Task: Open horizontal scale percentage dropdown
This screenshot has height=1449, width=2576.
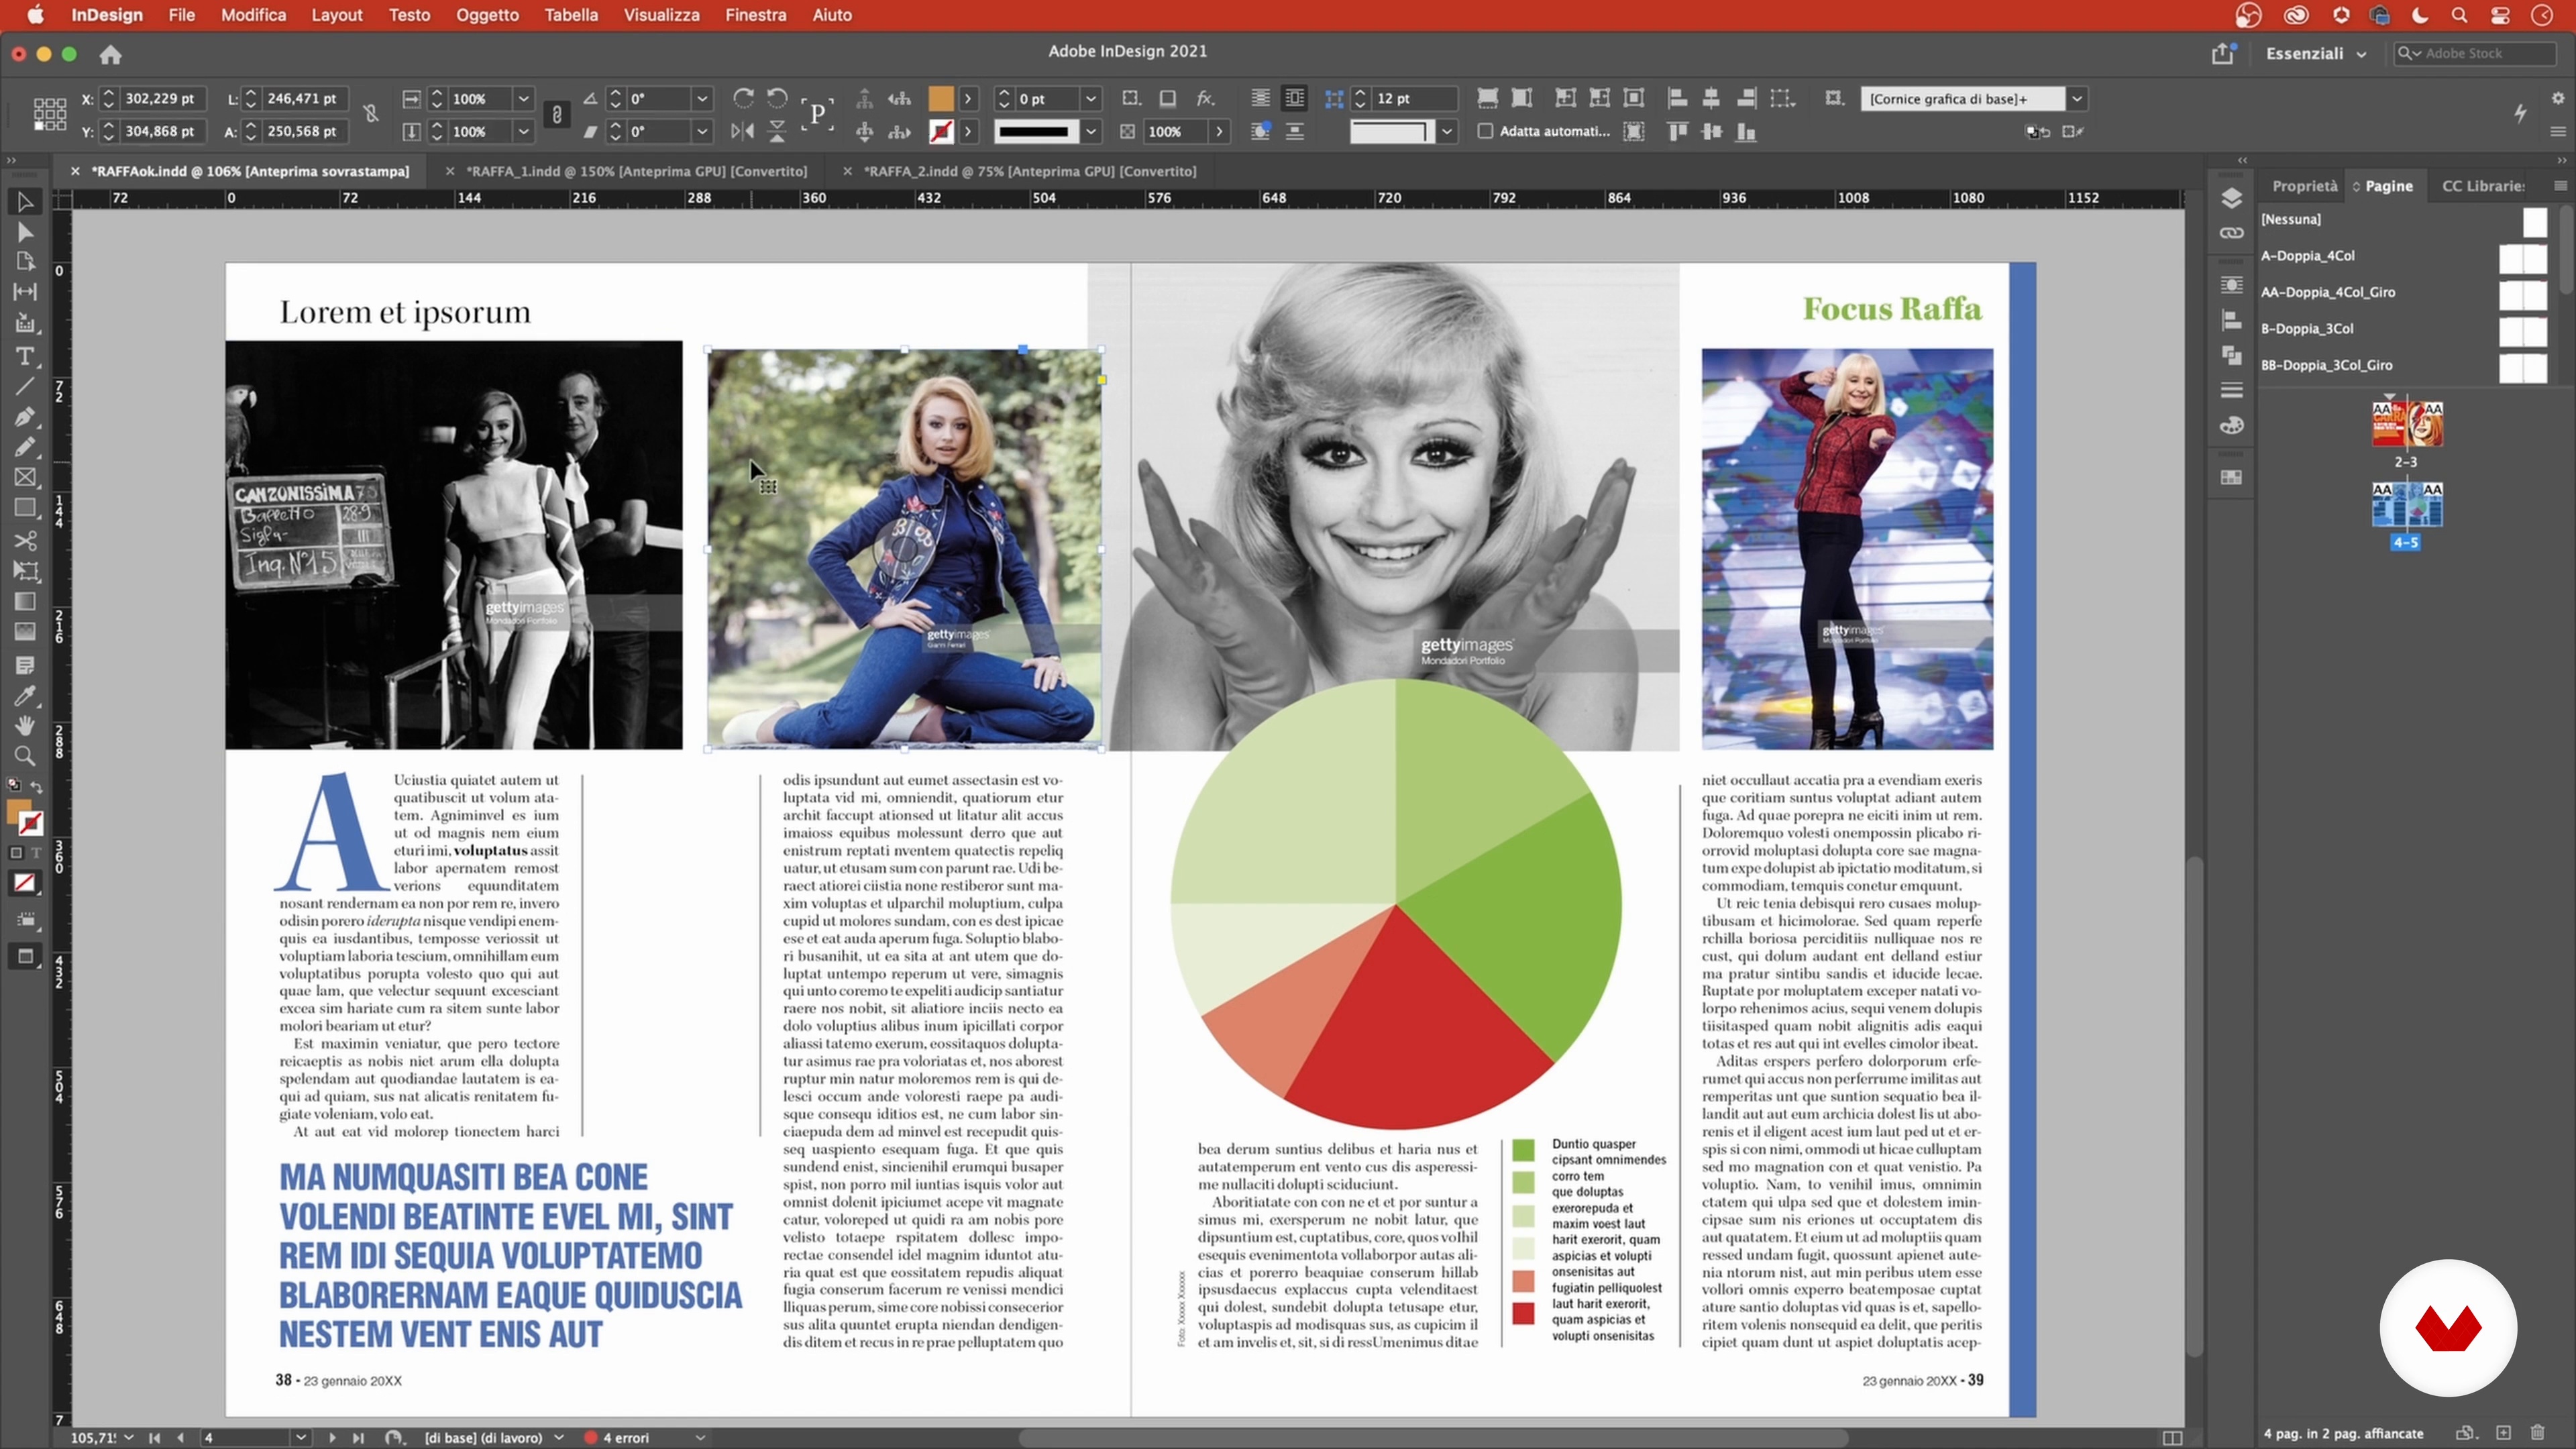Action: 523,99
